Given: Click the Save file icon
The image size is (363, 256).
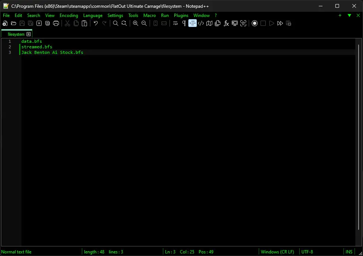Looking at the screenshot, I should coord(22,23).
